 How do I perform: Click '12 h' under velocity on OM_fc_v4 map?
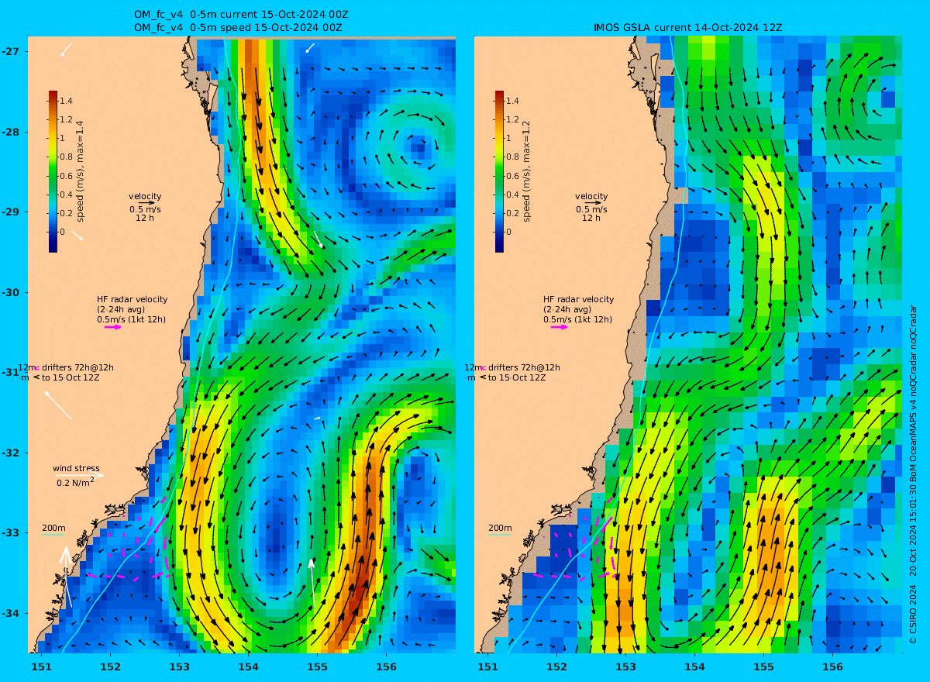(145, 218)
